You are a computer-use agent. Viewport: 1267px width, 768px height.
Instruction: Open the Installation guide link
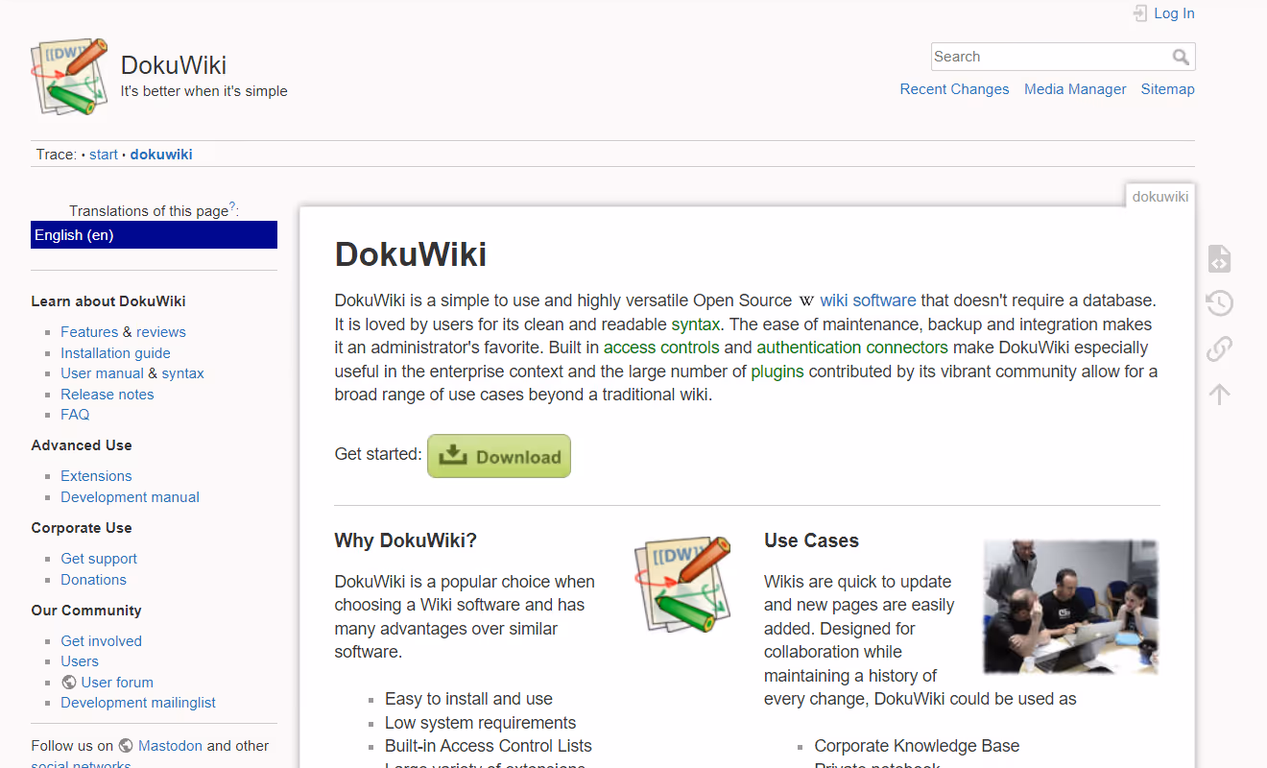pyautogui.click(x=115, y=353)
